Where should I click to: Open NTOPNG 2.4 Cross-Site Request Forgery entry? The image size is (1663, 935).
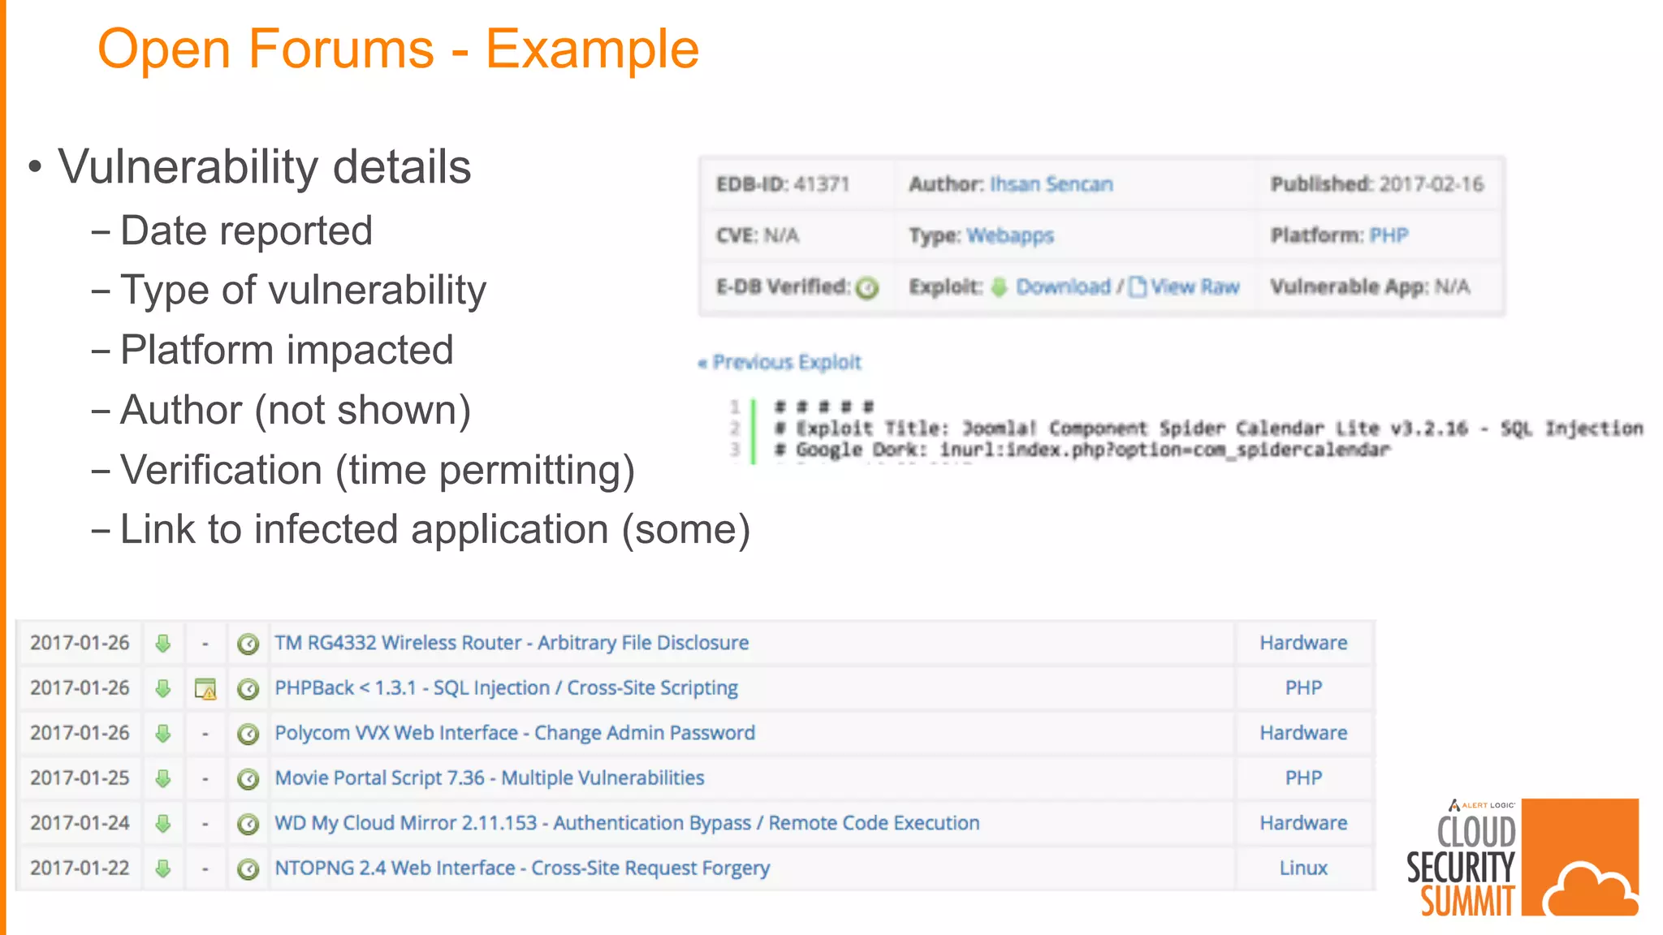click(522, 868)
